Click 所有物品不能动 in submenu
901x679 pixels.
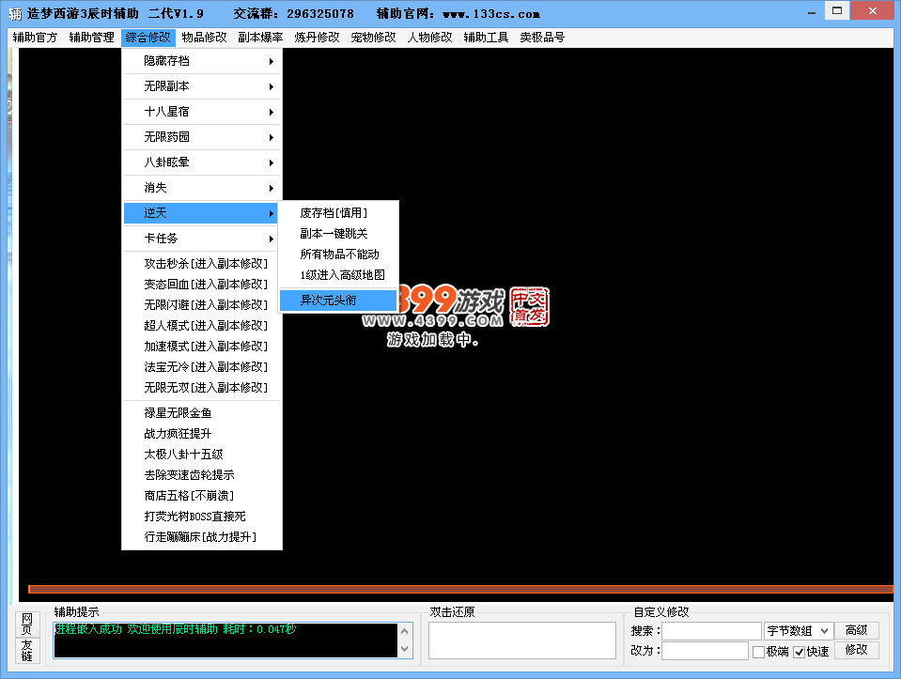click(338, 254)
